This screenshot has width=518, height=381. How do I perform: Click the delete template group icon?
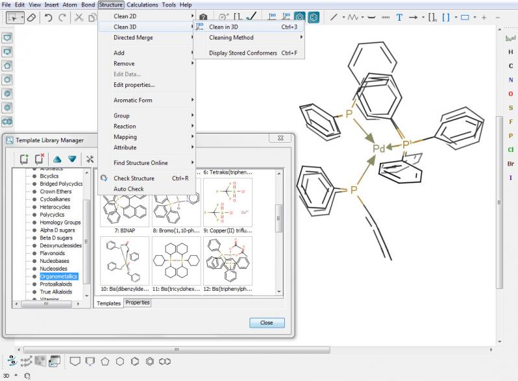click(40, 159)
